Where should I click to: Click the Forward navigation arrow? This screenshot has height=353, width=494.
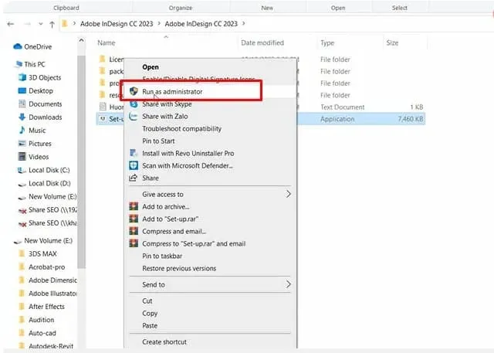coord(28,24)
